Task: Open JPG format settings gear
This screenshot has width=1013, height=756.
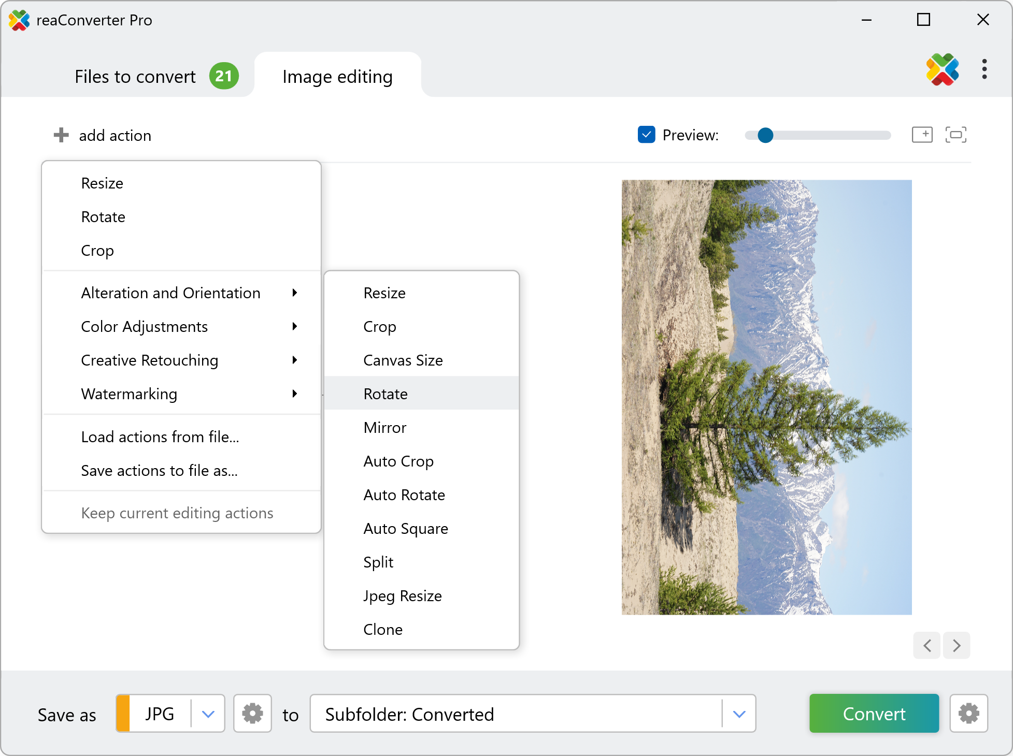Action: [252, 714]
